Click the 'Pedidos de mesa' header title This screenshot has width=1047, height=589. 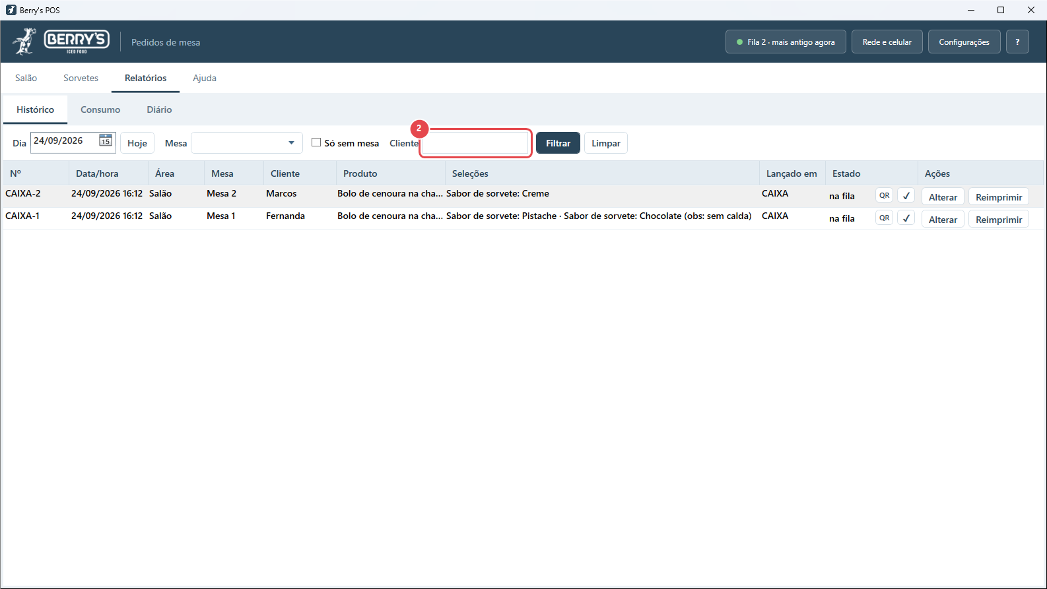click(166, 42)
